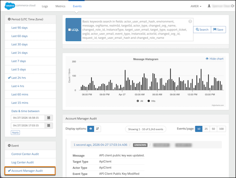
Task: Switch to sort order display option
Action: pos(97,129)
